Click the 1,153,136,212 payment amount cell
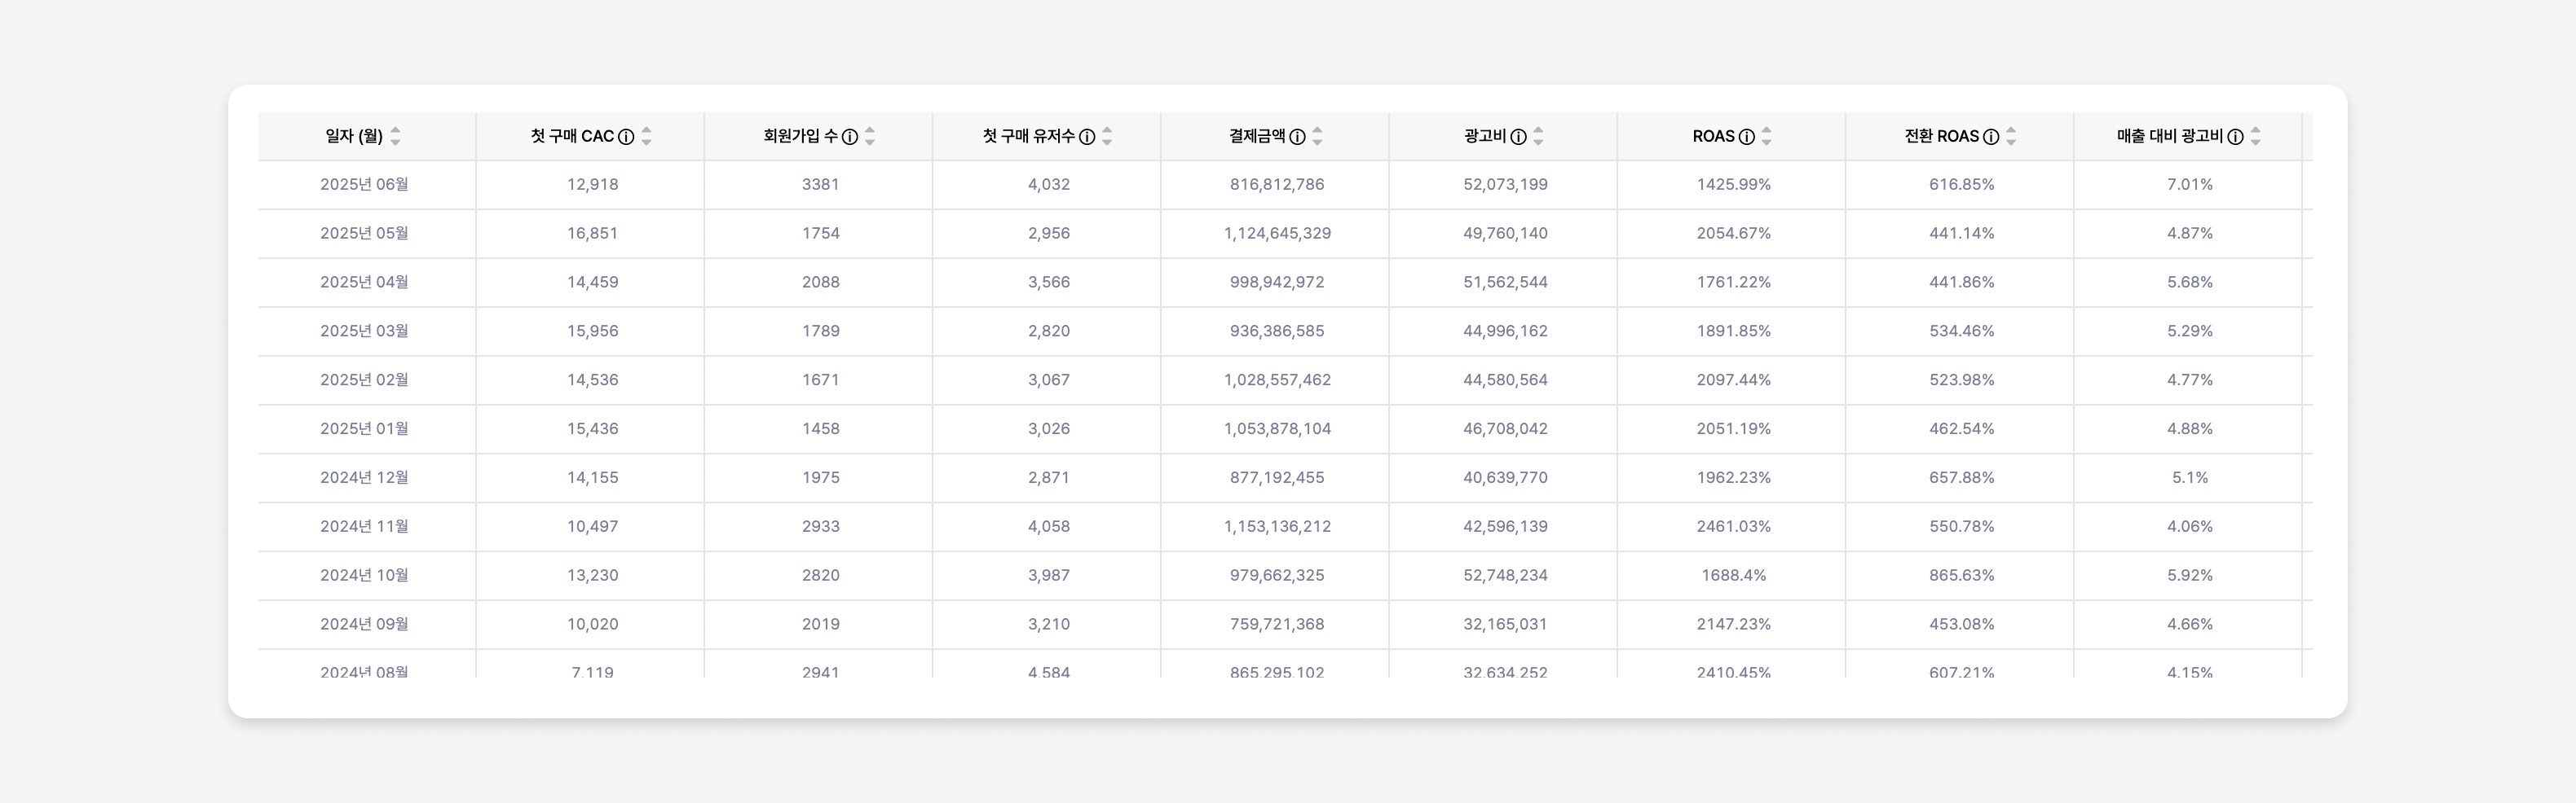 pyautogui.click(x=1277, y=526)
